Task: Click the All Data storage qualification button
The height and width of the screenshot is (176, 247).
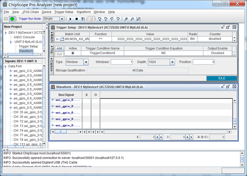Action: pos(137,70)
